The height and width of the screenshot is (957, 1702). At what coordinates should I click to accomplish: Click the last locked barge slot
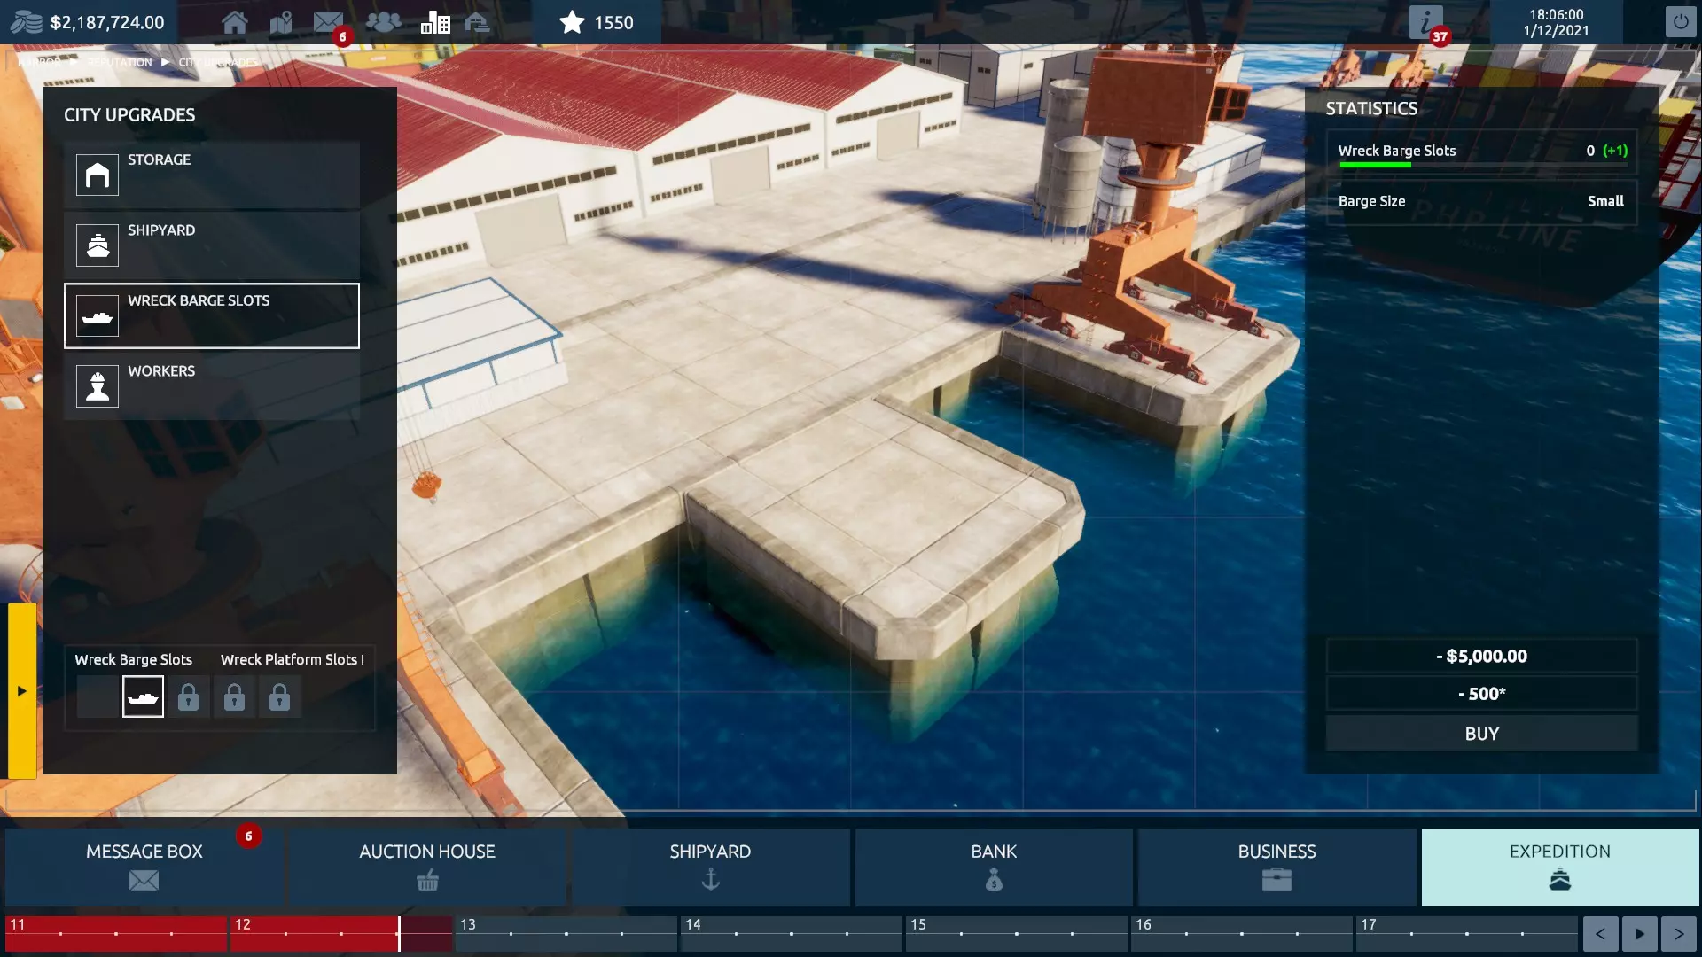[279, 696]
